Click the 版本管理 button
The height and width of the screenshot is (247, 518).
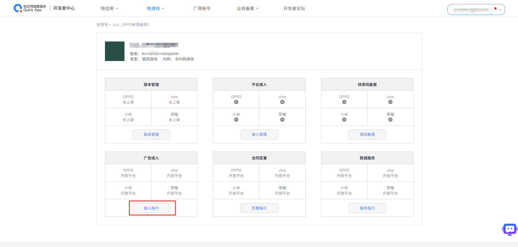(x=151, y=134)
